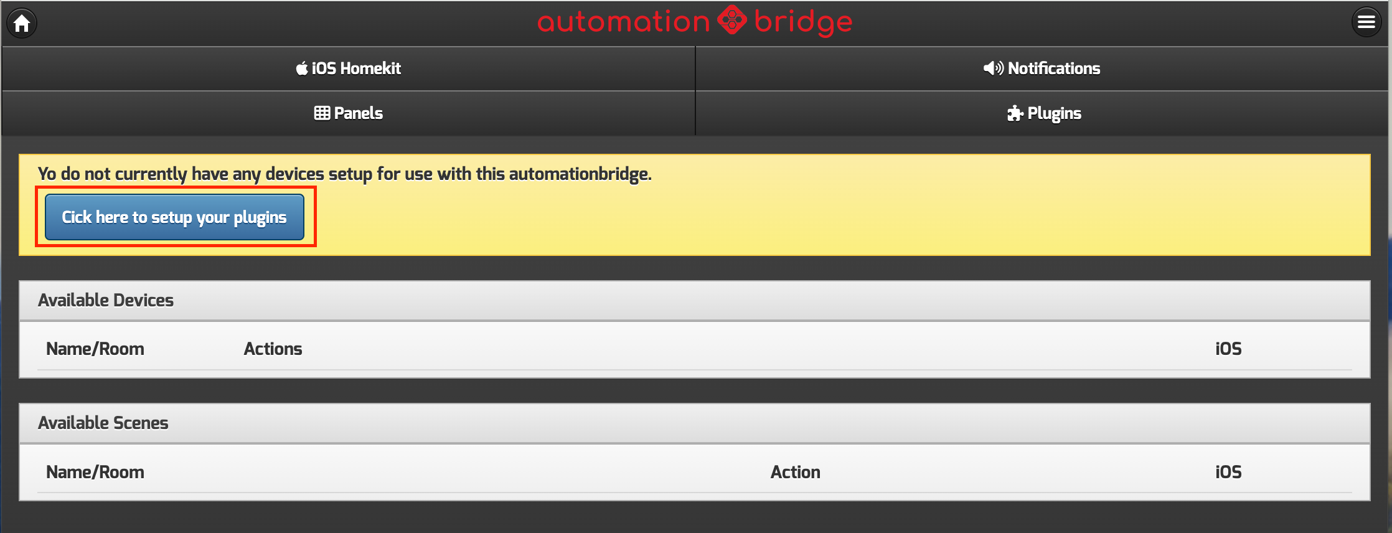Click the yellow no-devices warning message
The height and width of the screenshot is (533, 1392).
(x=344, y=174)
